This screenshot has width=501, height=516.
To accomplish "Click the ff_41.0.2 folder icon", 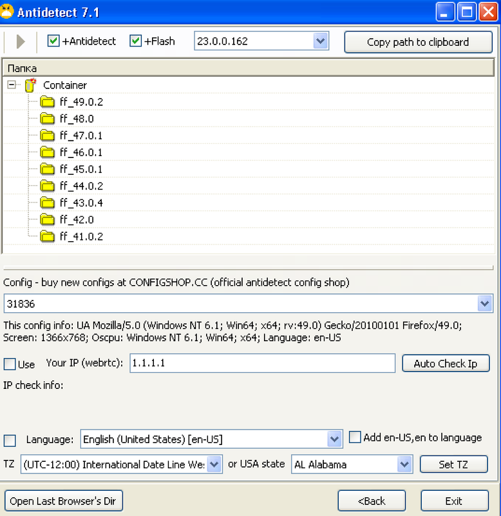I will (x=47, y=236).
